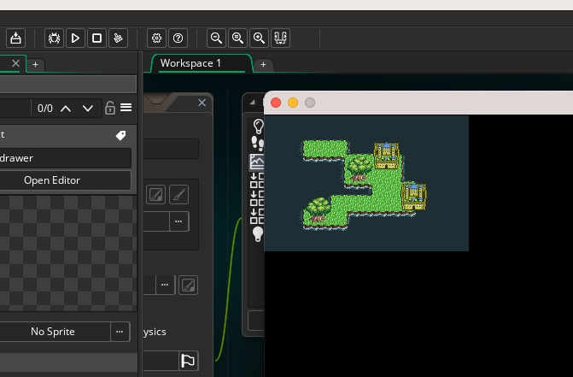Collapse the events panel with the triangle

point(252,103)
